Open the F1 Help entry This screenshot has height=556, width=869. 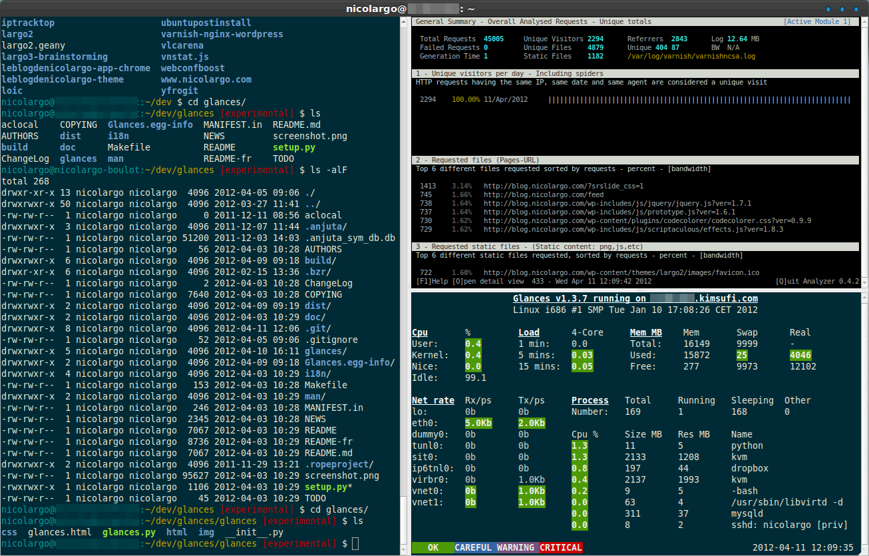433,281
